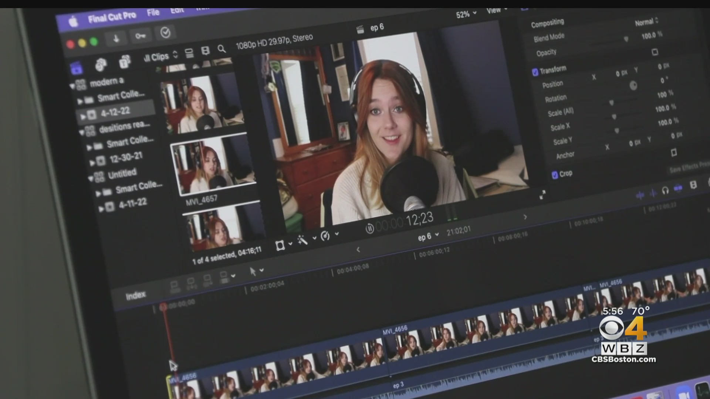
Task: Click the Index button
Action: pos(135,296)
